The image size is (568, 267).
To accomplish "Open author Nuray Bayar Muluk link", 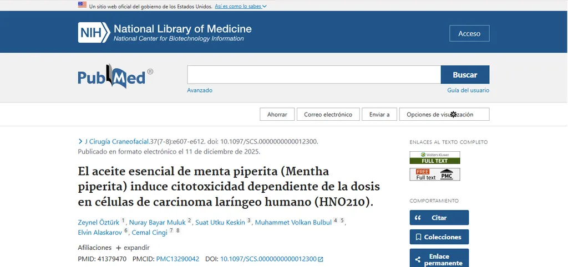I will click(157, 222).
